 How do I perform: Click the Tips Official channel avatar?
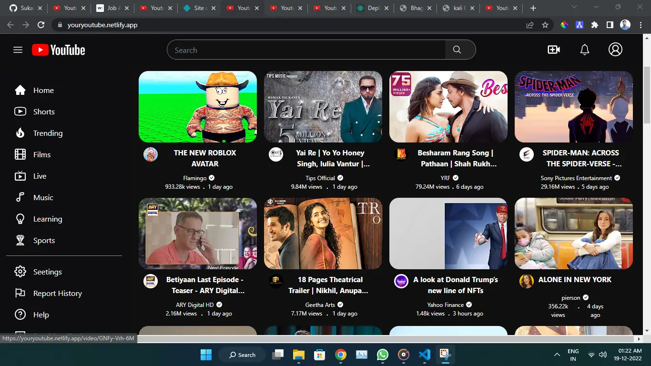pos(276,154)
